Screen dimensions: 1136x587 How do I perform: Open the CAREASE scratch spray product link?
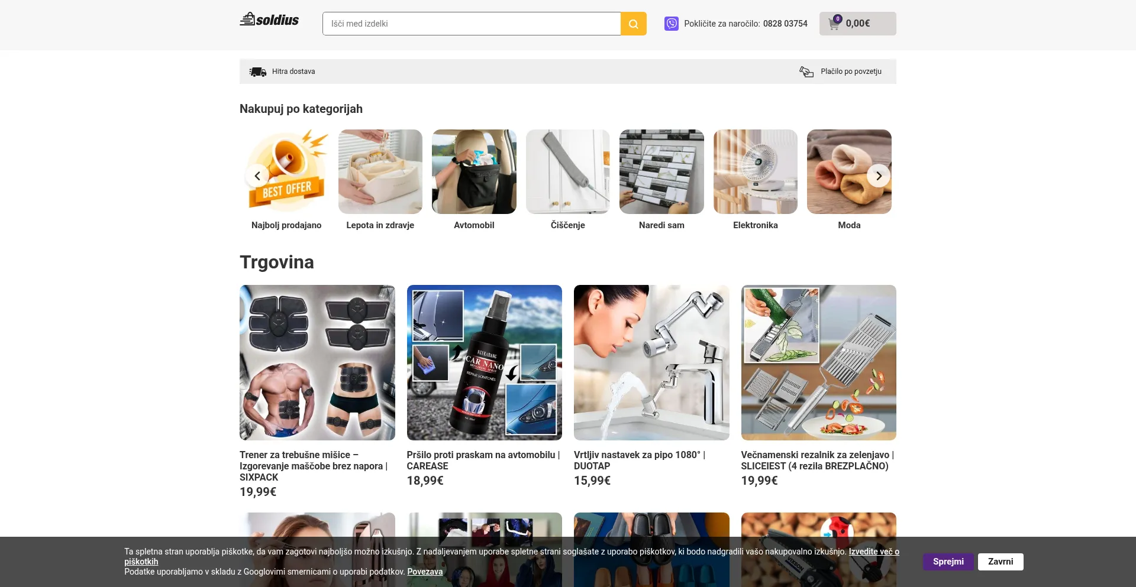(x=483, y=460)
